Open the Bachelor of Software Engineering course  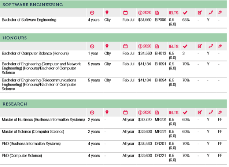point(29,20)
